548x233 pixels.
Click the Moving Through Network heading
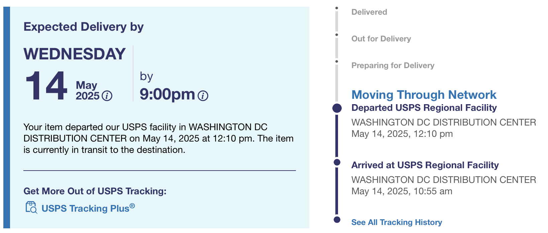tap(424, 95)
